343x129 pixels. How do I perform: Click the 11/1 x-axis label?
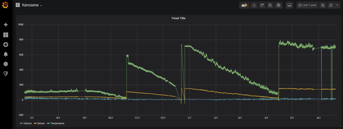(x=137, y=118)
